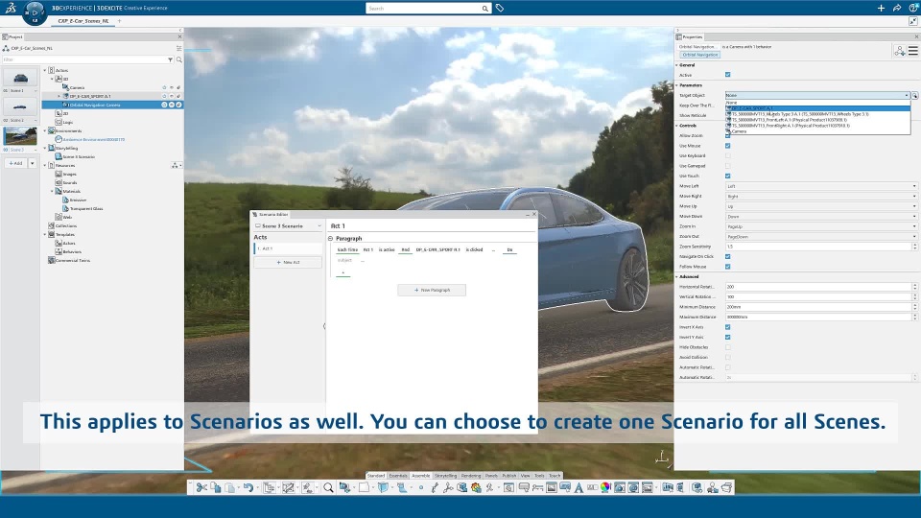Image resolution: width=921 pixels, height=518 pixels.
Task: Click the last icon in bottom toolbar
Action: pos(726,487)
